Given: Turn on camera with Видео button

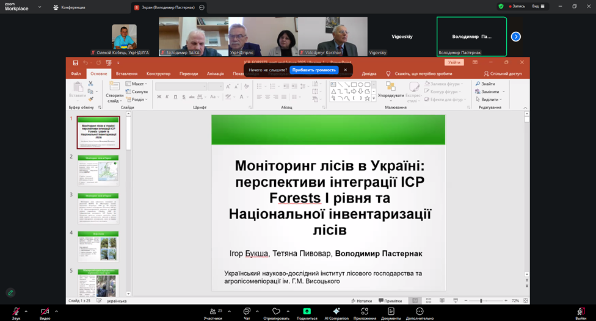Looking at the screenshot, I should (45, 311).
